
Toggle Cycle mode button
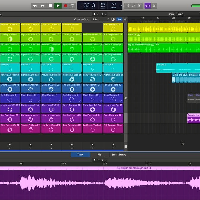73,6
